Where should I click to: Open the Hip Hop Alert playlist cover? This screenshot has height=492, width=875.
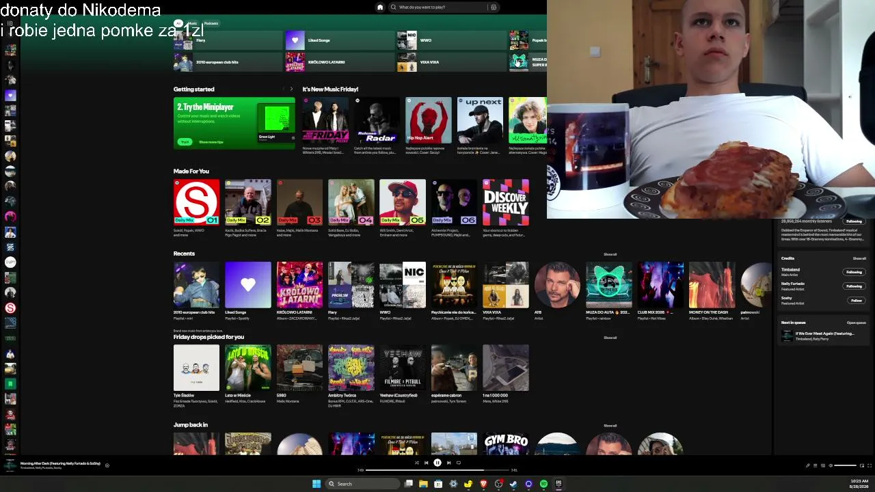click(x=429, y=120)
